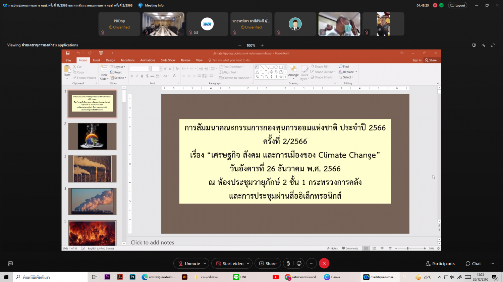This screenshot has width=503, height=282.
Task: Collapse the ribbon with the chevron
Action: pyautogui.click(x=438, y=83)
